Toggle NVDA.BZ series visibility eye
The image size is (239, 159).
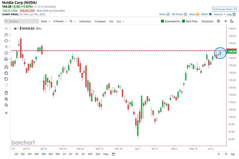[x=15, y=29]
